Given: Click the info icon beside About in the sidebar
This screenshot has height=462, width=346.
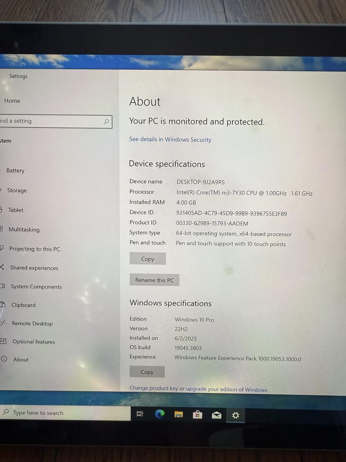Looking at the screenshot, I should 4,358.
